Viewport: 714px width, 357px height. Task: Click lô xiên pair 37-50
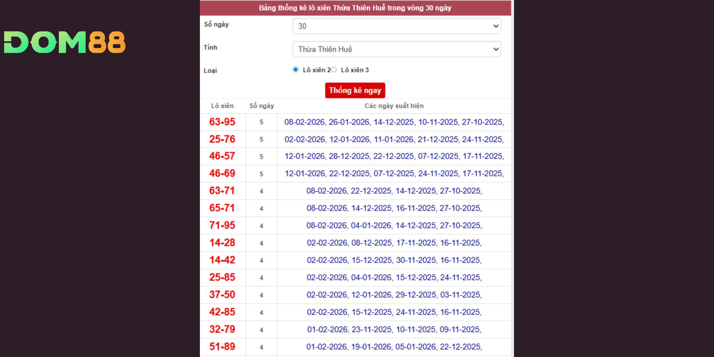click(222, 295)
